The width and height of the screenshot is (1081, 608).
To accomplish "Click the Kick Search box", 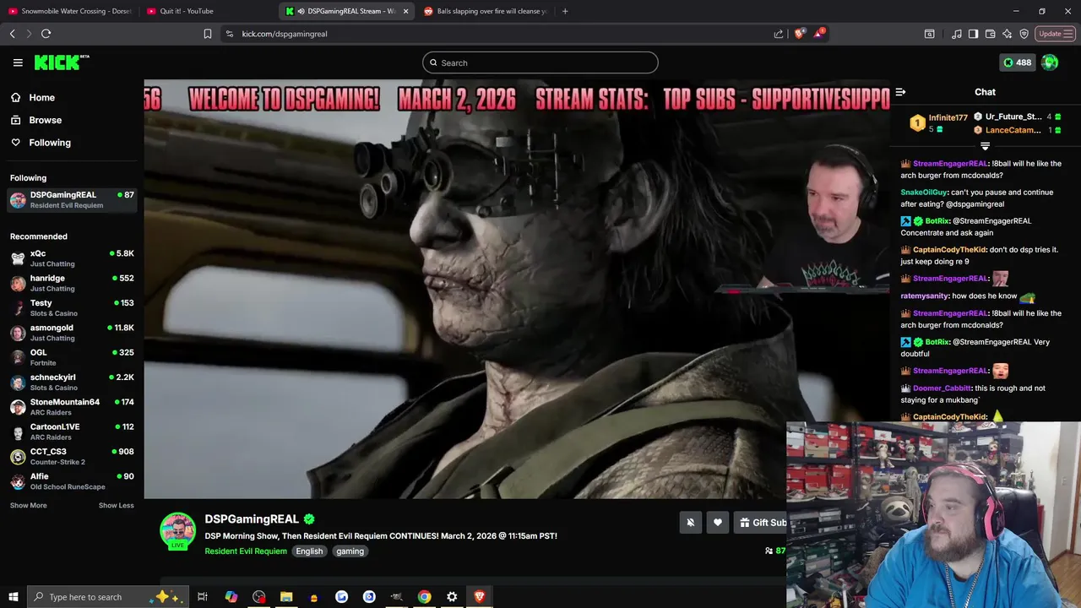I will 540,62.
